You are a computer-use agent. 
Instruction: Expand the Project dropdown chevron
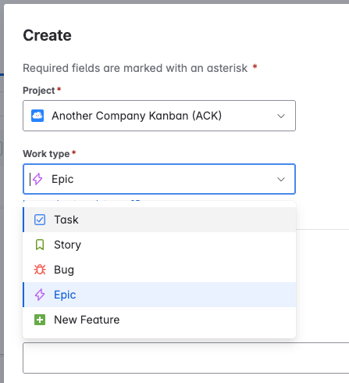click(x=281, y=116)
